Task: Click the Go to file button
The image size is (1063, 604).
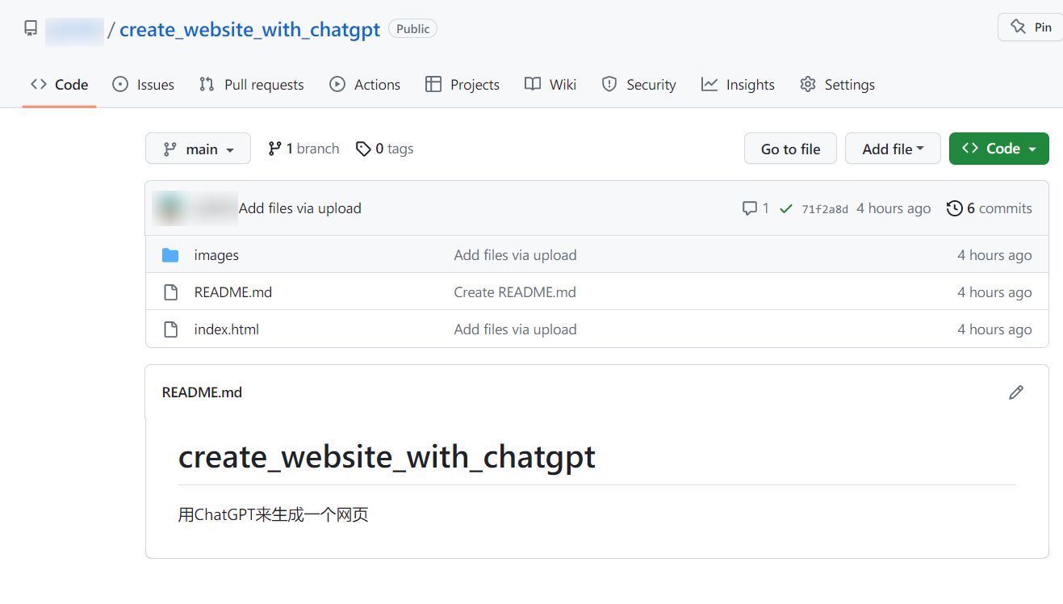Action: pyautogui.click(x=790, y=149)
